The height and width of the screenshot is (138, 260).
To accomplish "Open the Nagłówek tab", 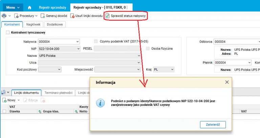I will [33, 24].
